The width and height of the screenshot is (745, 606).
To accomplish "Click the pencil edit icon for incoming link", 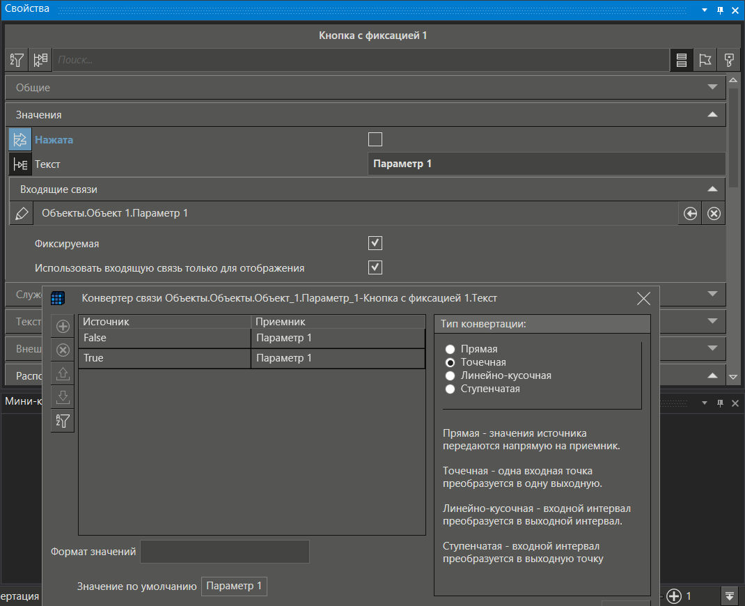I will pyautogui.click(x=22, y=214).
